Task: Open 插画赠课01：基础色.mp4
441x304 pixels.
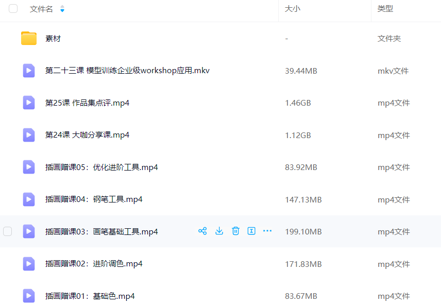Action: (90, 296)
